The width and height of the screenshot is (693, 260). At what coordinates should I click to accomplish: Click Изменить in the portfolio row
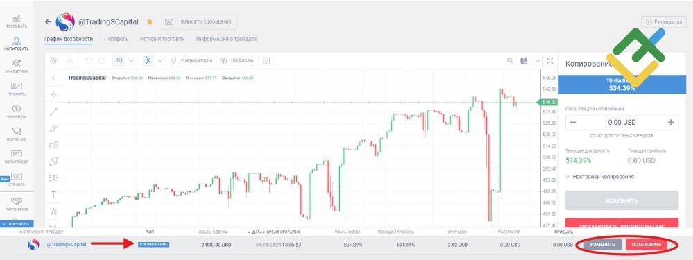(602, 245)
